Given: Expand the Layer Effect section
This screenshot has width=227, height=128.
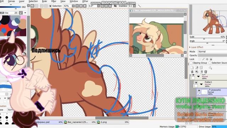Looking at the screenshot, I should point(196,47).
